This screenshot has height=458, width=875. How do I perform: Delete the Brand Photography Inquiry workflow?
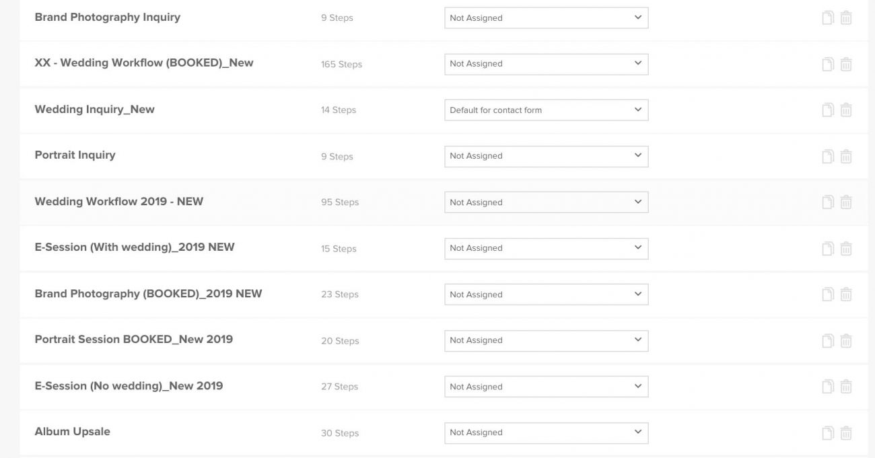846,18
